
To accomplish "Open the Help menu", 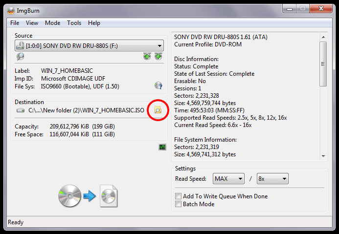I will [x=94, y=23].
